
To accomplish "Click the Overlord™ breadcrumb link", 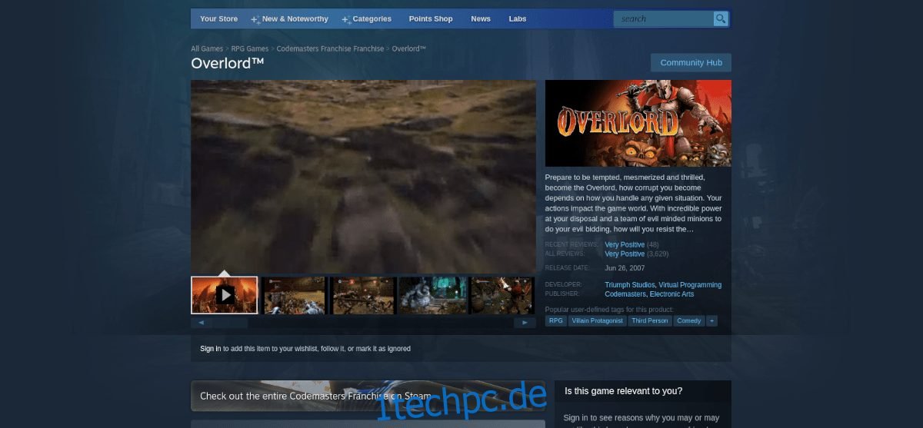I will pos(408,48).
